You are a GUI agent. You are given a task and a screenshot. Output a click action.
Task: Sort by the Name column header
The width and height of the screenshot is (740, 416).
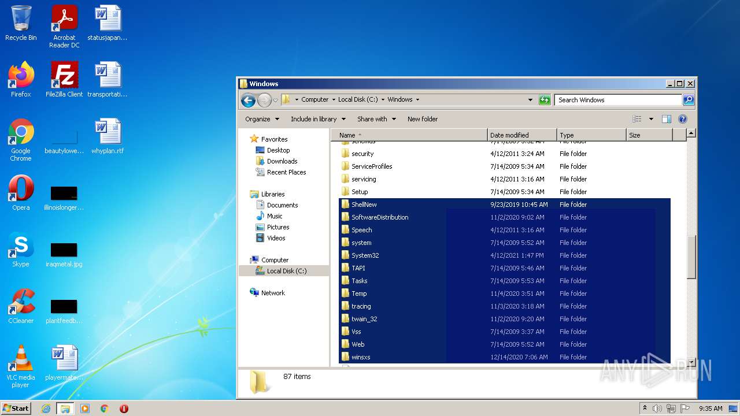409,135
